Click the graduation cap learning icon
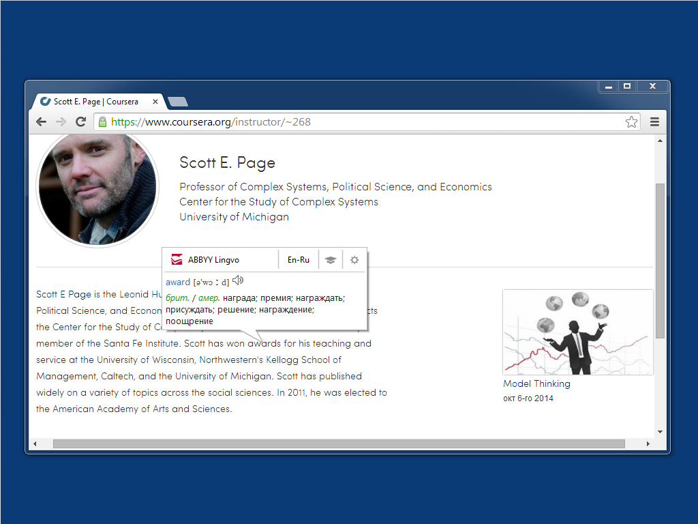 (331, 260)
